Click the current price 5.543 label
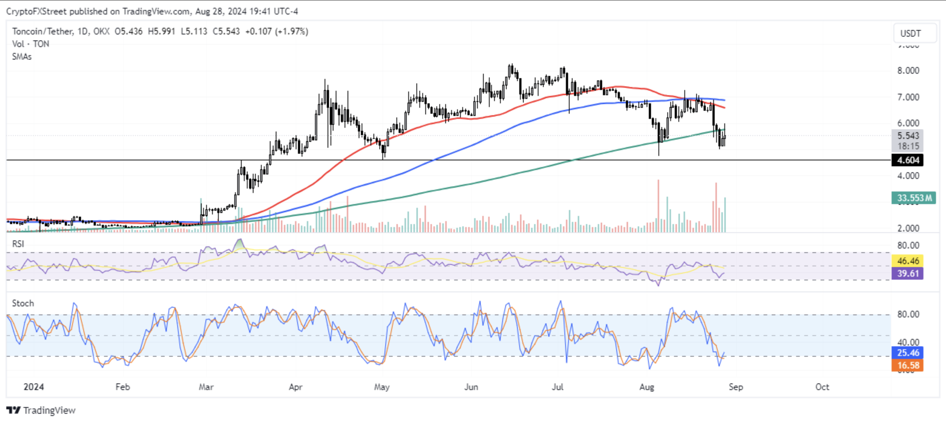 pyautogui.click(x=908, y=136)
